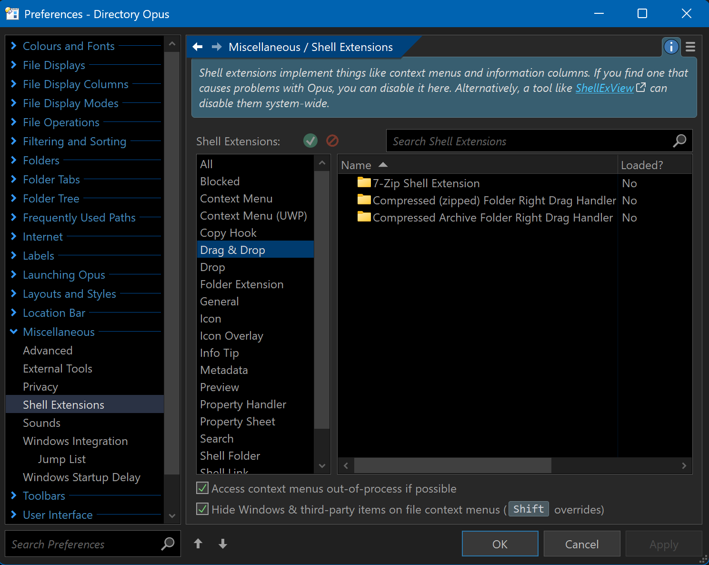Select the All extensions category

coord(255,164)
